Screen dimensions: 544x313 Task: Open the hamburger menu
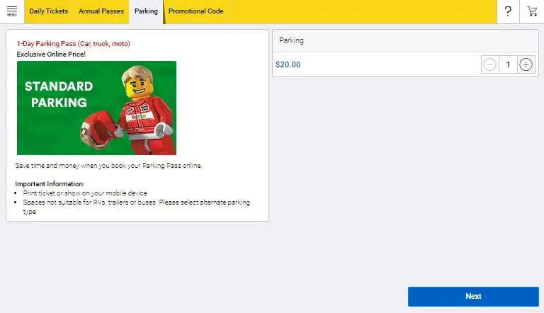(11, 11)
